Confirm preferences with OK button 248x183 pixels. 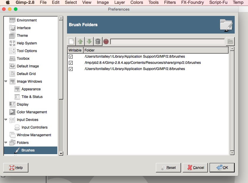click(x=222, y=167)
